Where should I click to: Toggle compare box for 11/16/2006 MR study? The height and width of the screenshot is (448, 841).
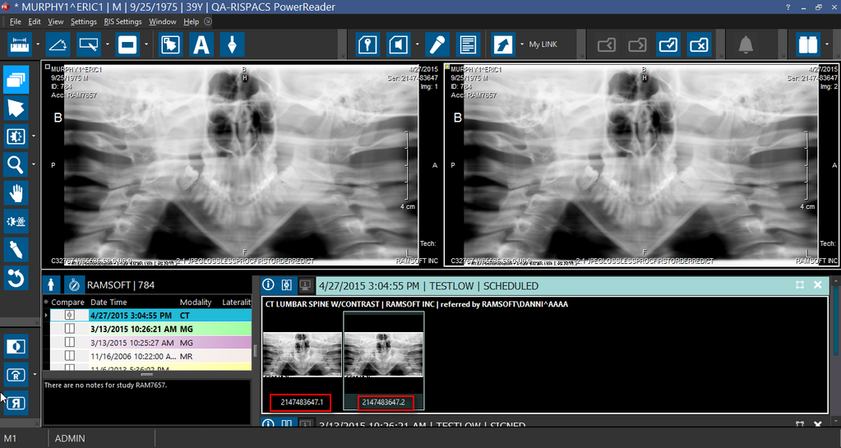[x=69, y=355]
